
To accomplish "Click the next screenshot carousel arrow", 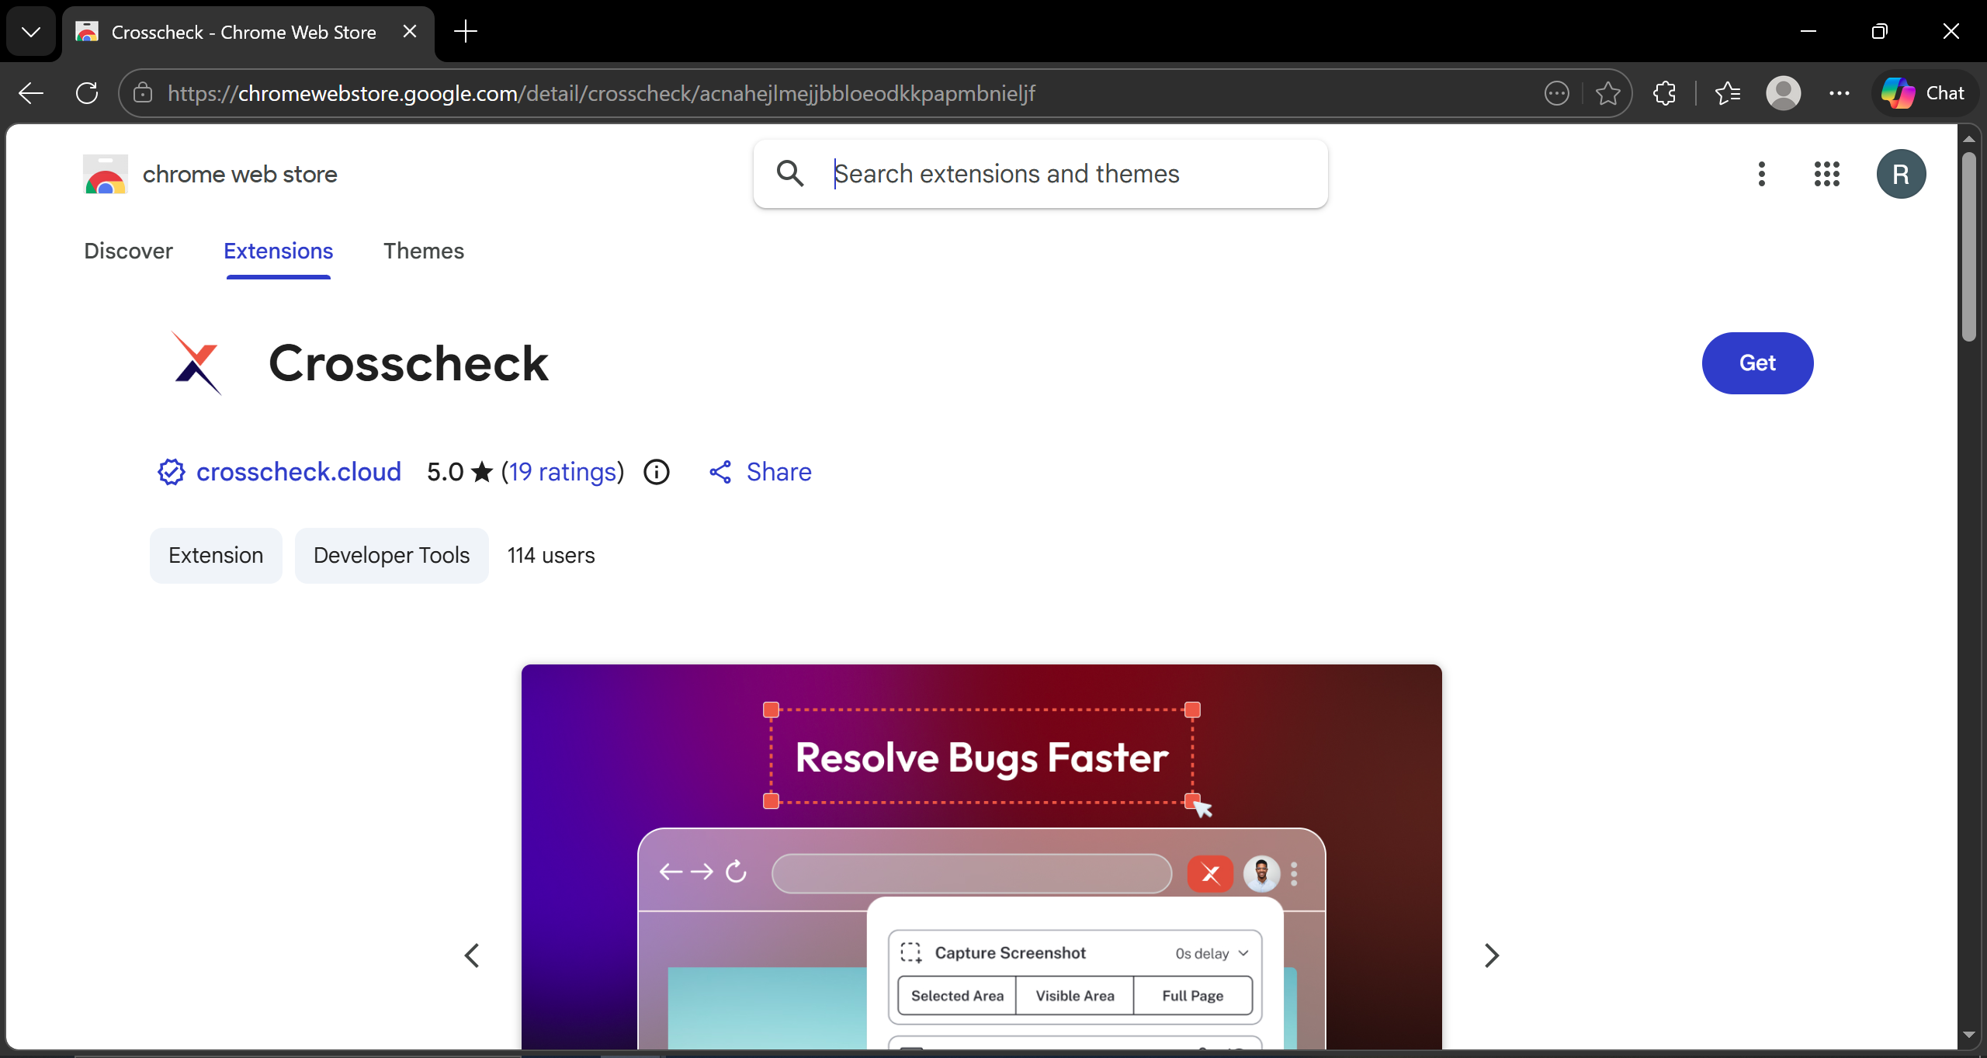I will pos(1492,955).
